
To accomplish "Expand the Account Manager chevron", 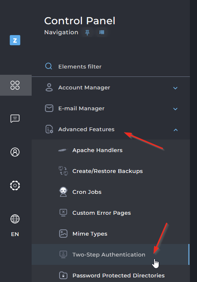I will [x=175, y=88].
